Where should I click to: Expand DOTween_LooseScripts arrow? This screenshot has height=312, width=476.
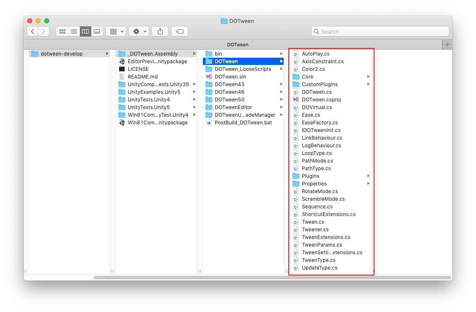click(282, 69)
